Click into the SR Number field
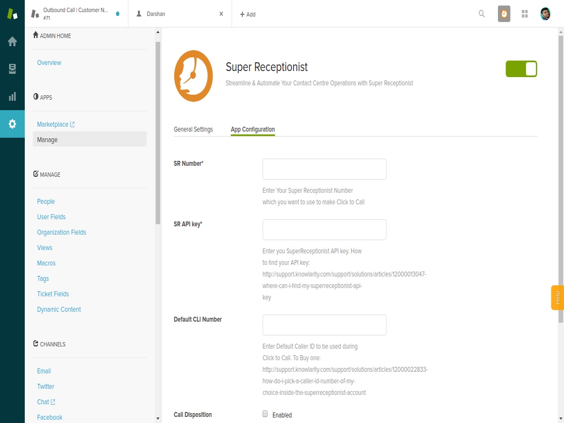The height and width of the screenshot is (423, 564). coord(324,169)
